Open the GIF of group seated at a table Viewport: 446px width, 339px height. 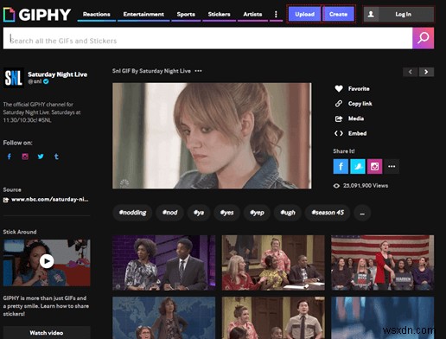tap(273, 263)
